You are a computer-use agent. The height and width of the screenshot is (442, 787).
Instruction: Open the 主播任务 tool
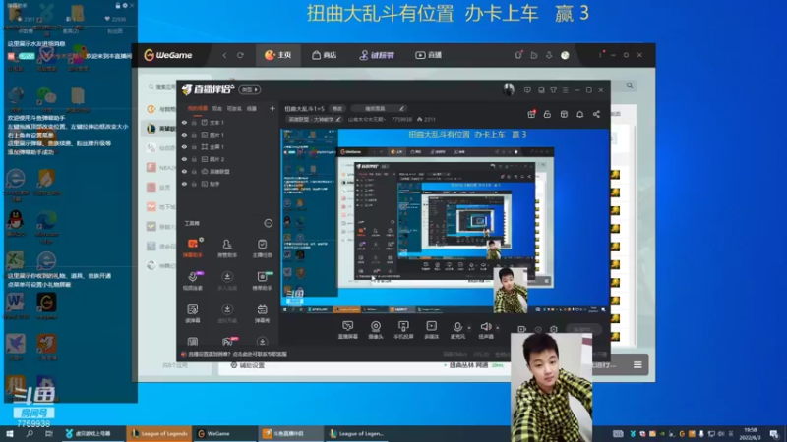pos(262,248)
